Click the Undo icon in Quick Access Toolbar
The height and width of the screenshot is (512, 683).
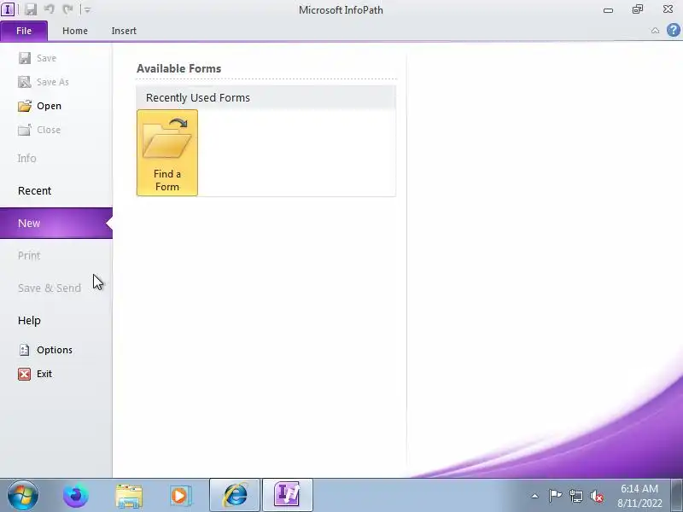point(50,9)
